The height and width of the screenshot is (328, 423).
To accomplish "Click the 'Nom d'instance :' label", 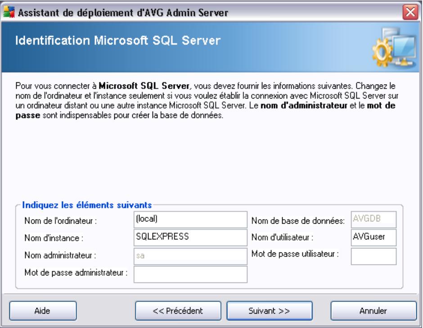I will click(x=54, y=238).
